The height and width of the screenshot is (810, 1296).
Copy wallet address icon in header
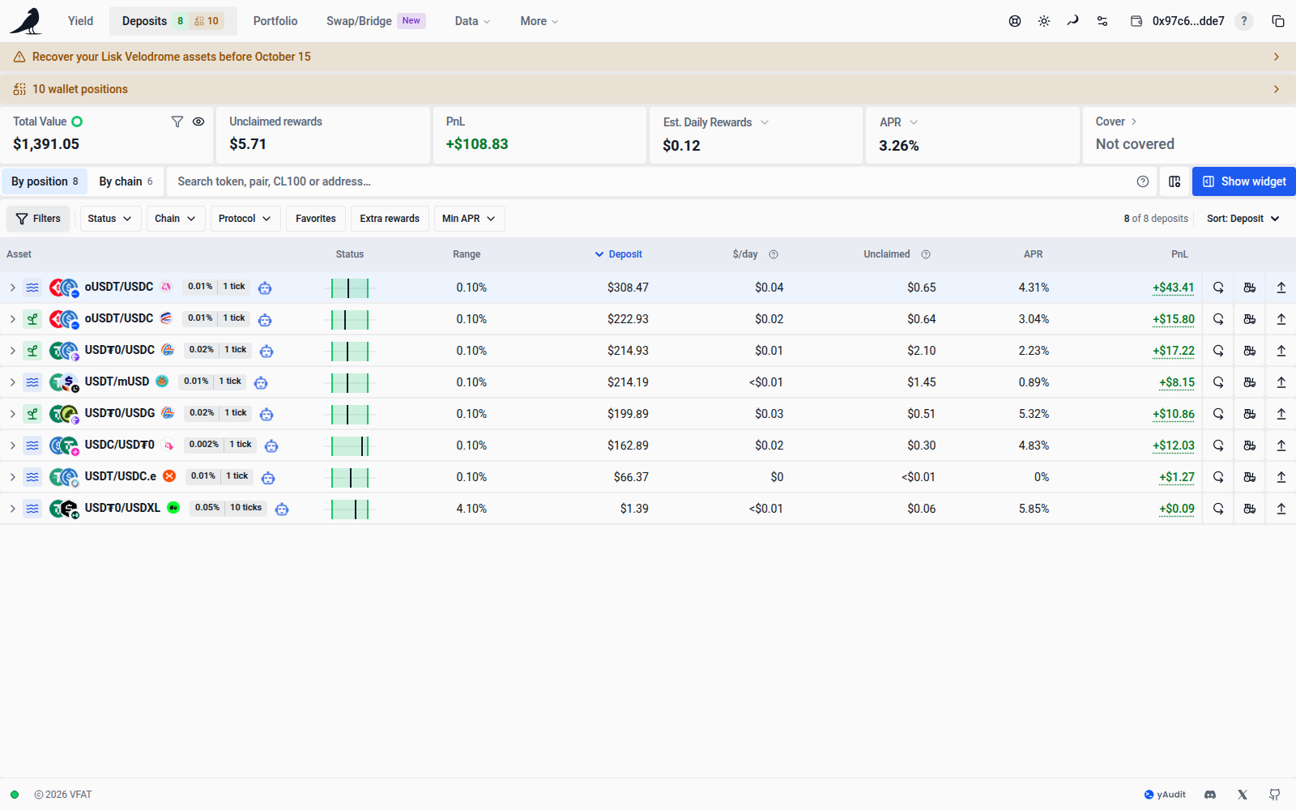click(1278, 21)
